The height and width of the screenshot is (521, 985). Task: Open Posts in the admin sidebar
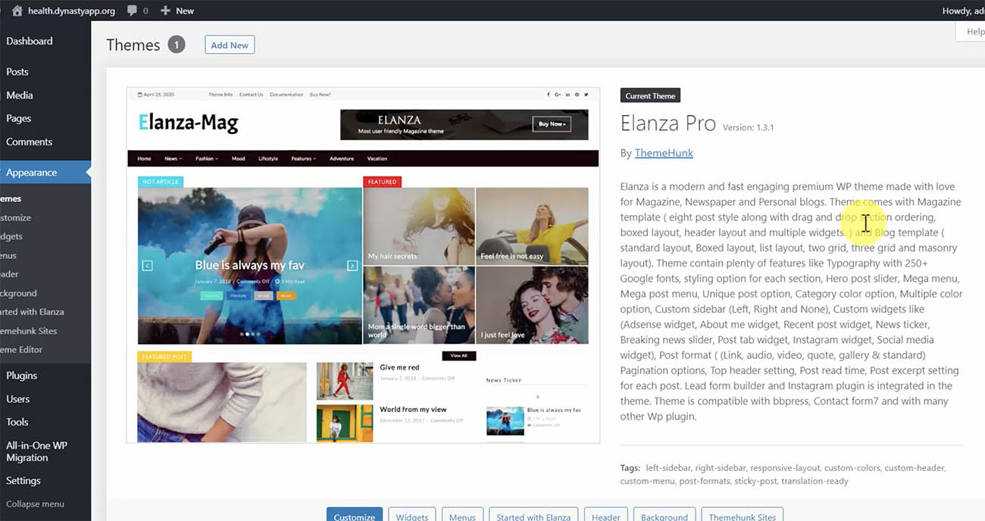(x=17, y=72)
